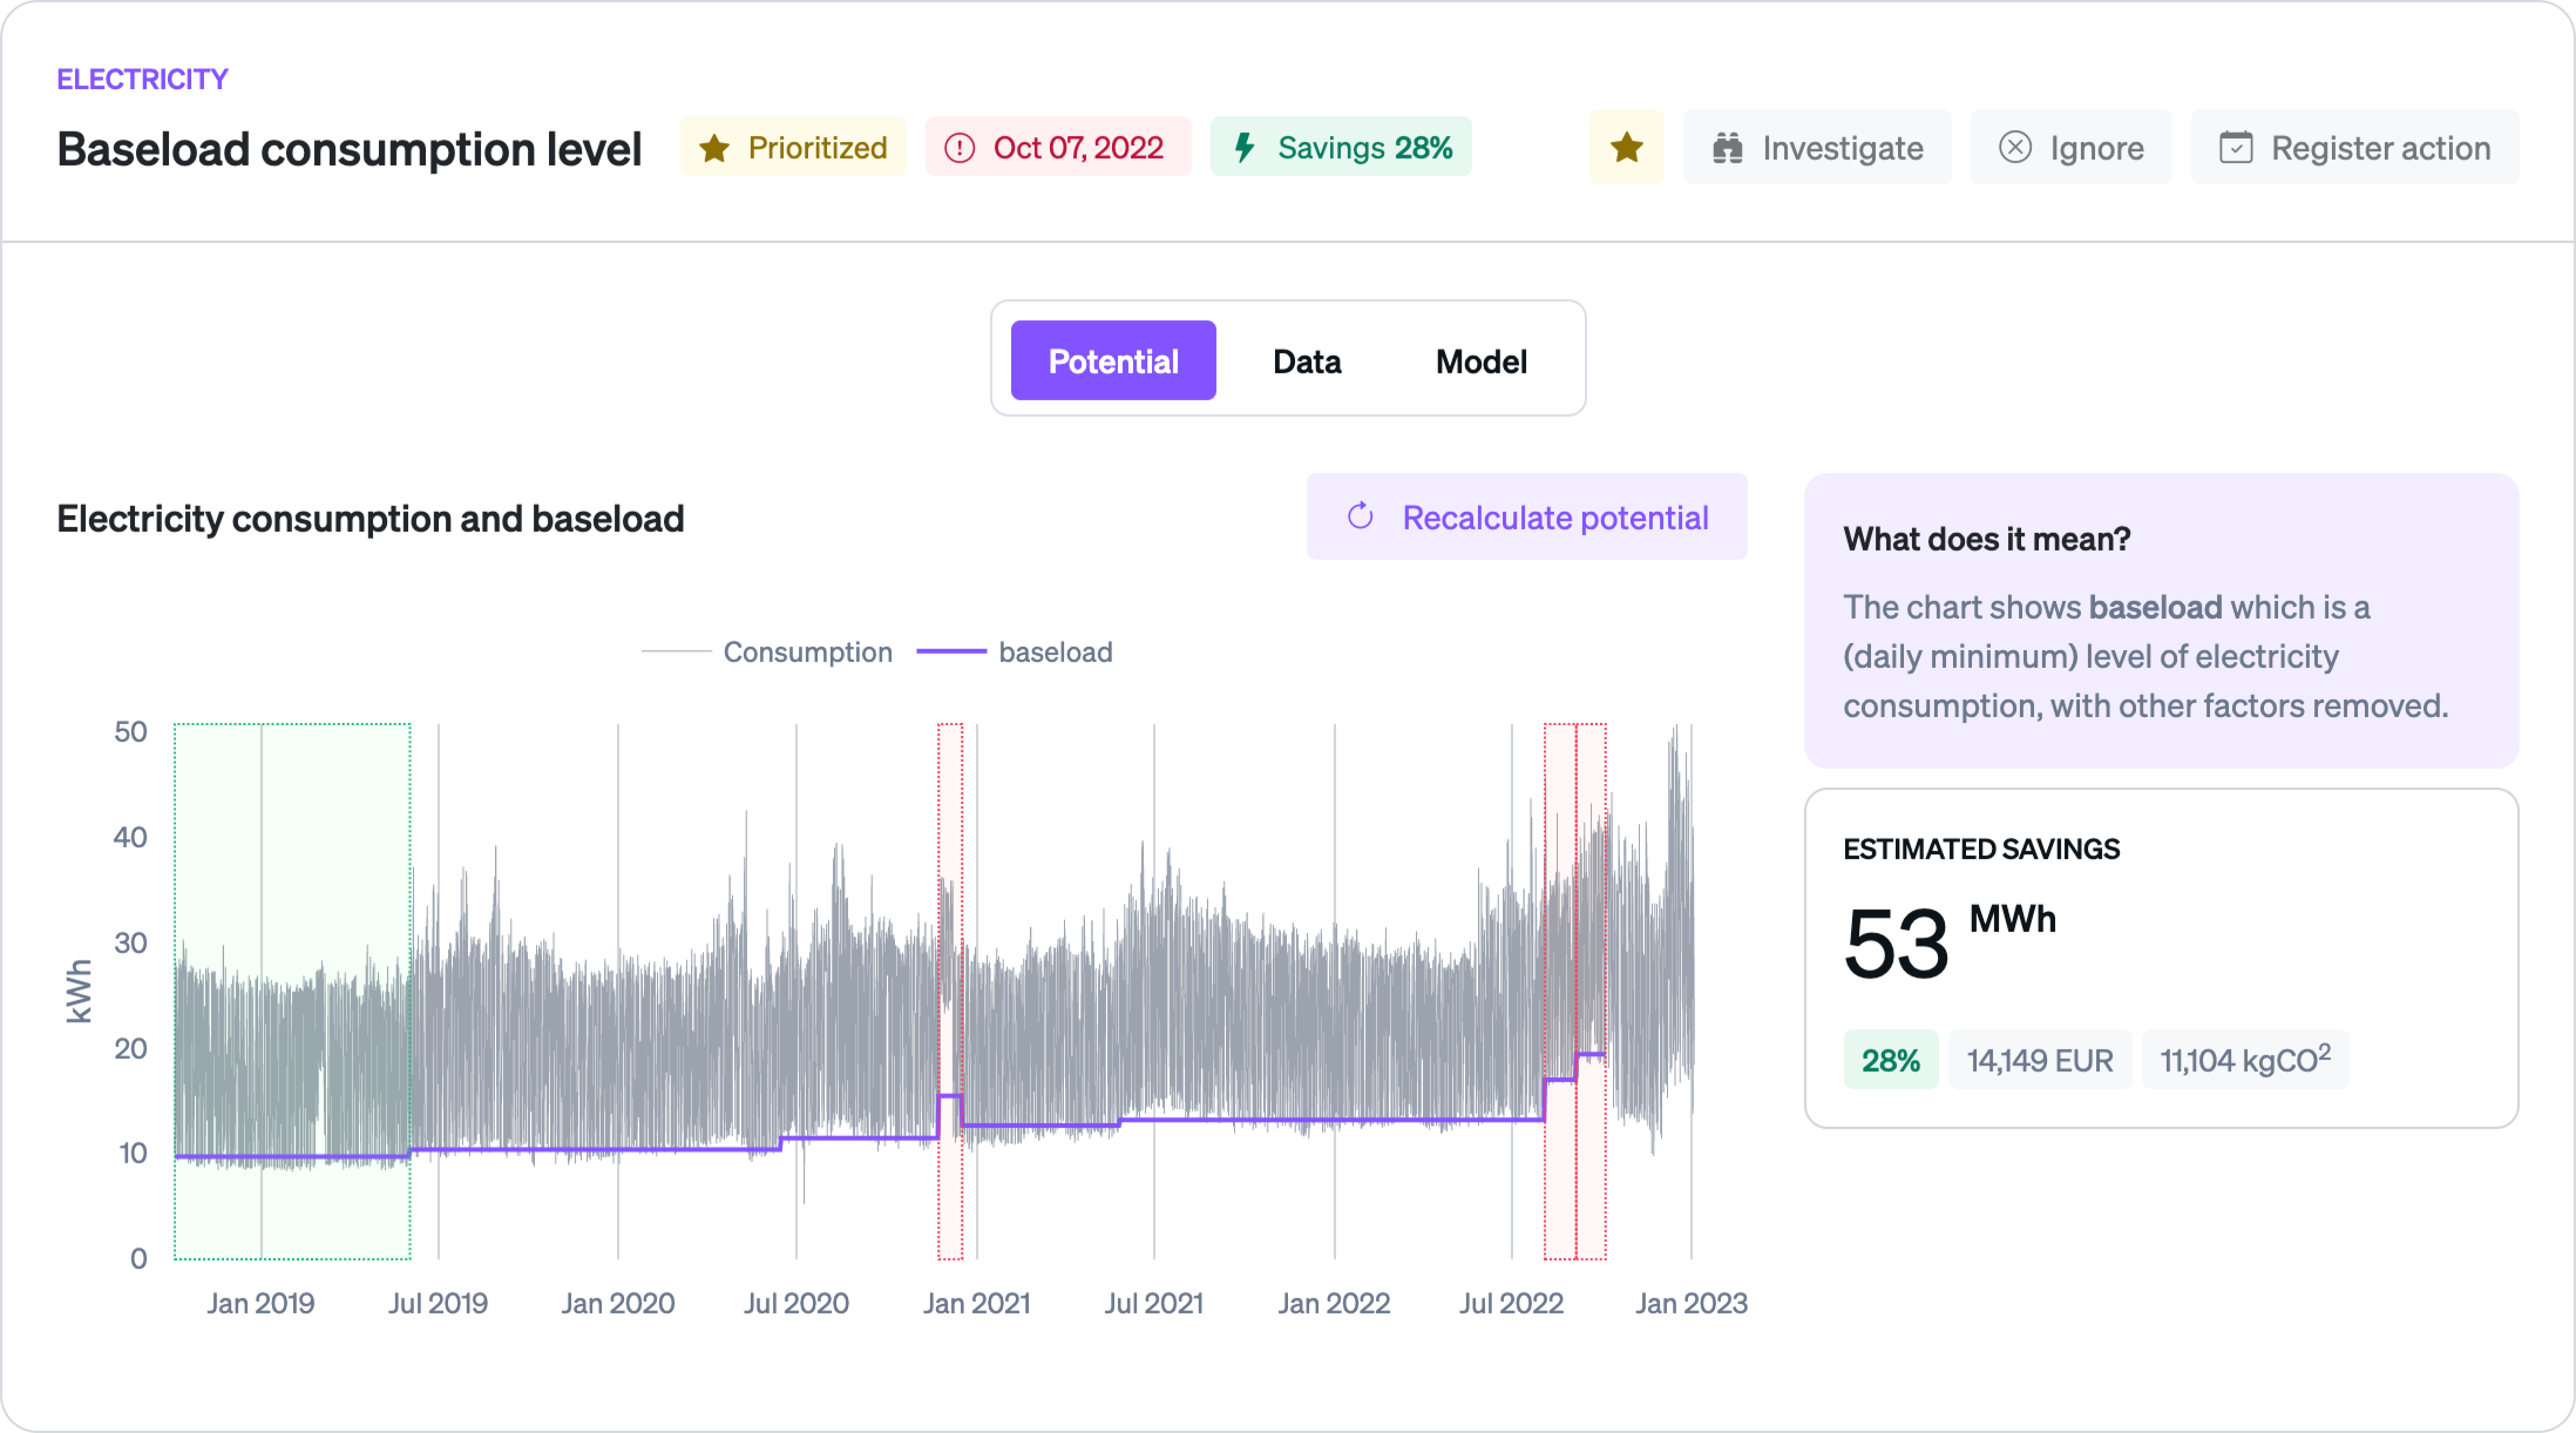The height and width of the screenshot is (1433, 2576).
Task: Select the binoculars Investigate icon
Action: [x=1729, y=147]
